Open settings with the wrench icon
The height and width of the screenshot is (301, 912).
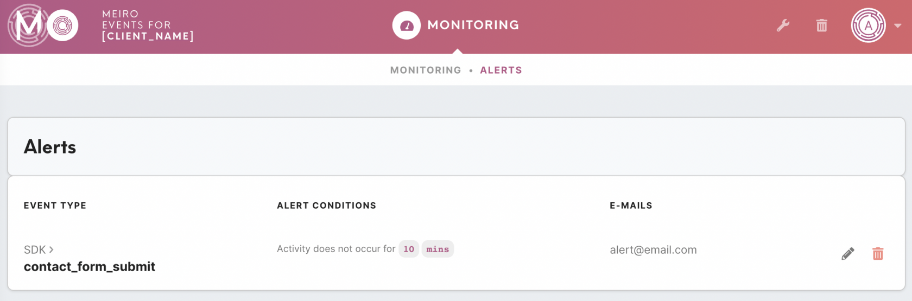[783, 25]
